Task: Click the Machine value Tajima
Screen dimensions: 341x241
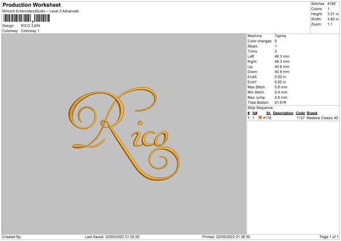Action: point(280,36)
